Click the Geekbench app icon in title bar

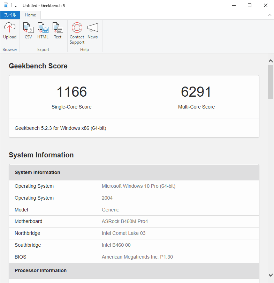point(6,6)
